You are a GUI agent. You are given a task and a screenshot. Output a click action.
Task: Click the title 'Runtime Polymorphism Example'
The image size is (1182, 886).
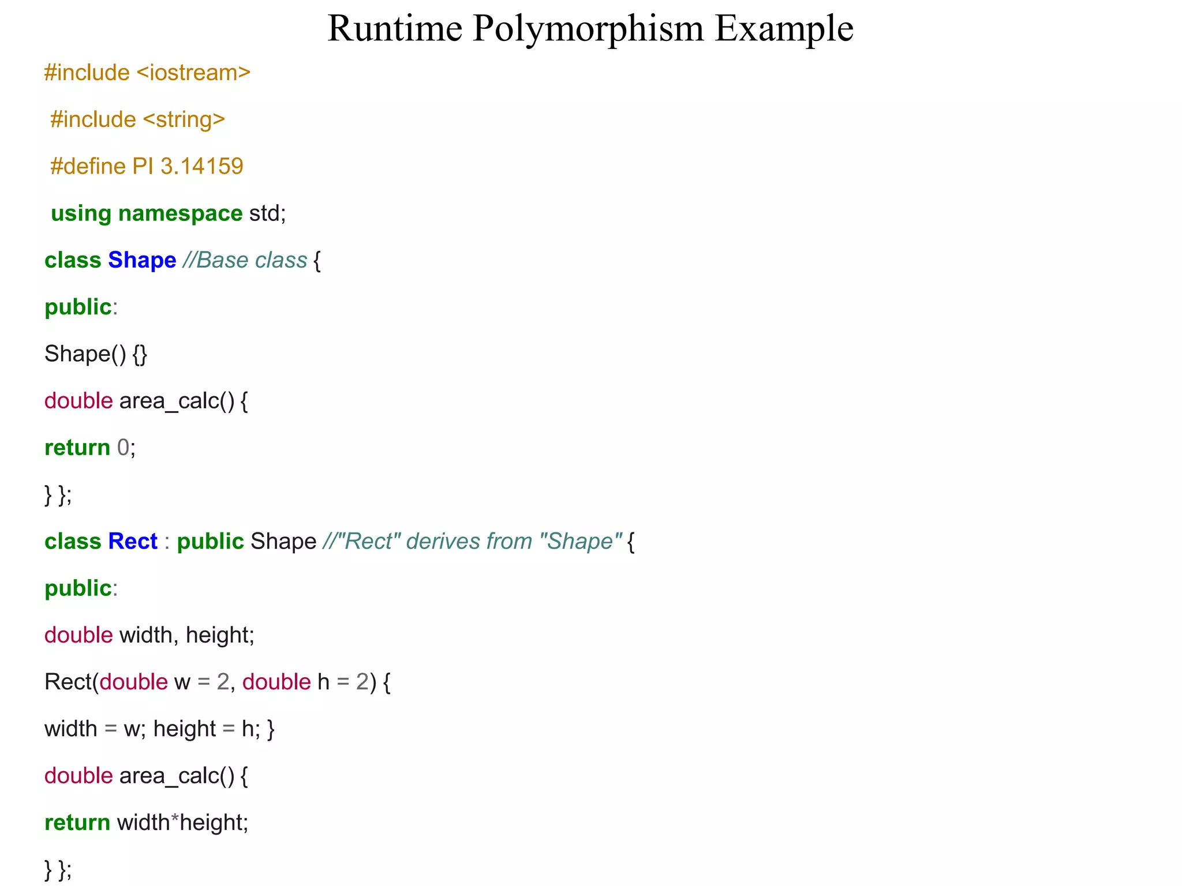coord(590,28)
